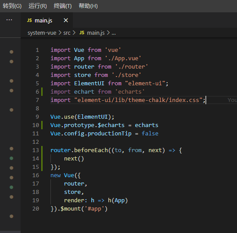Open the three-dots more actions menu

pyautogui.click(x=9, y=20)
